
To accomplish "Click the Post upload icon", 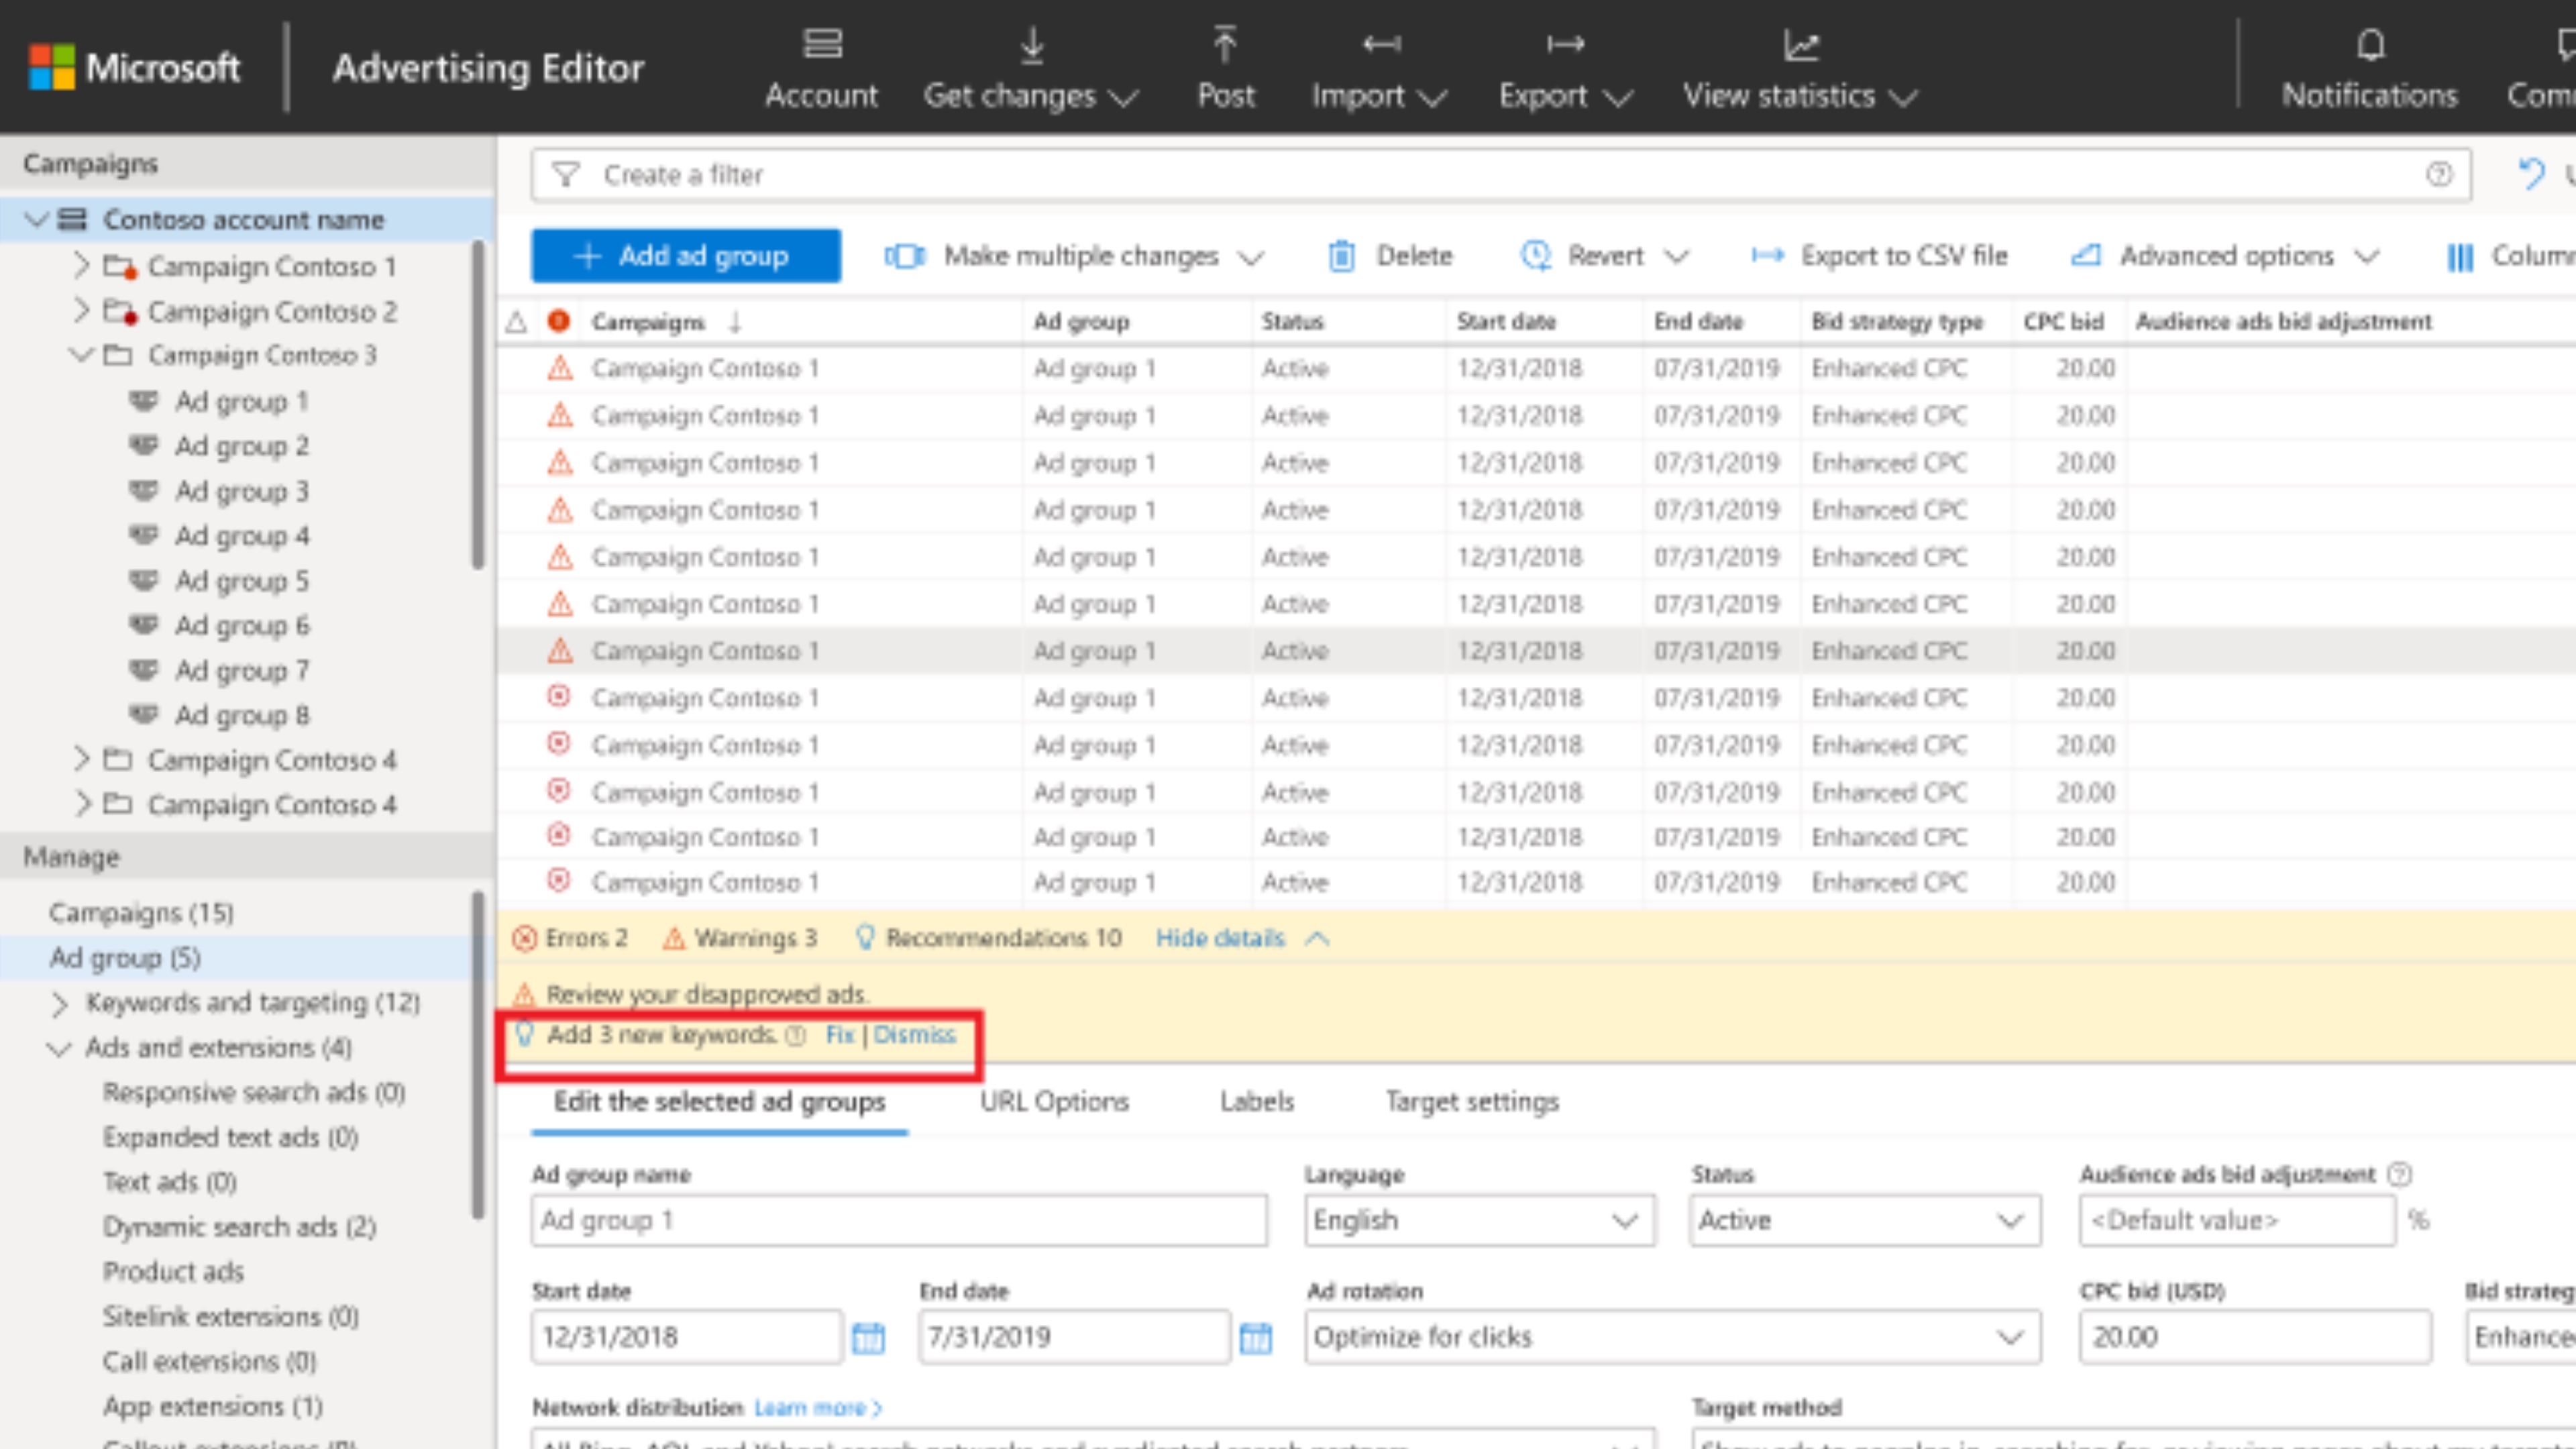I will pyautogui.click(x=1225, y=45).
